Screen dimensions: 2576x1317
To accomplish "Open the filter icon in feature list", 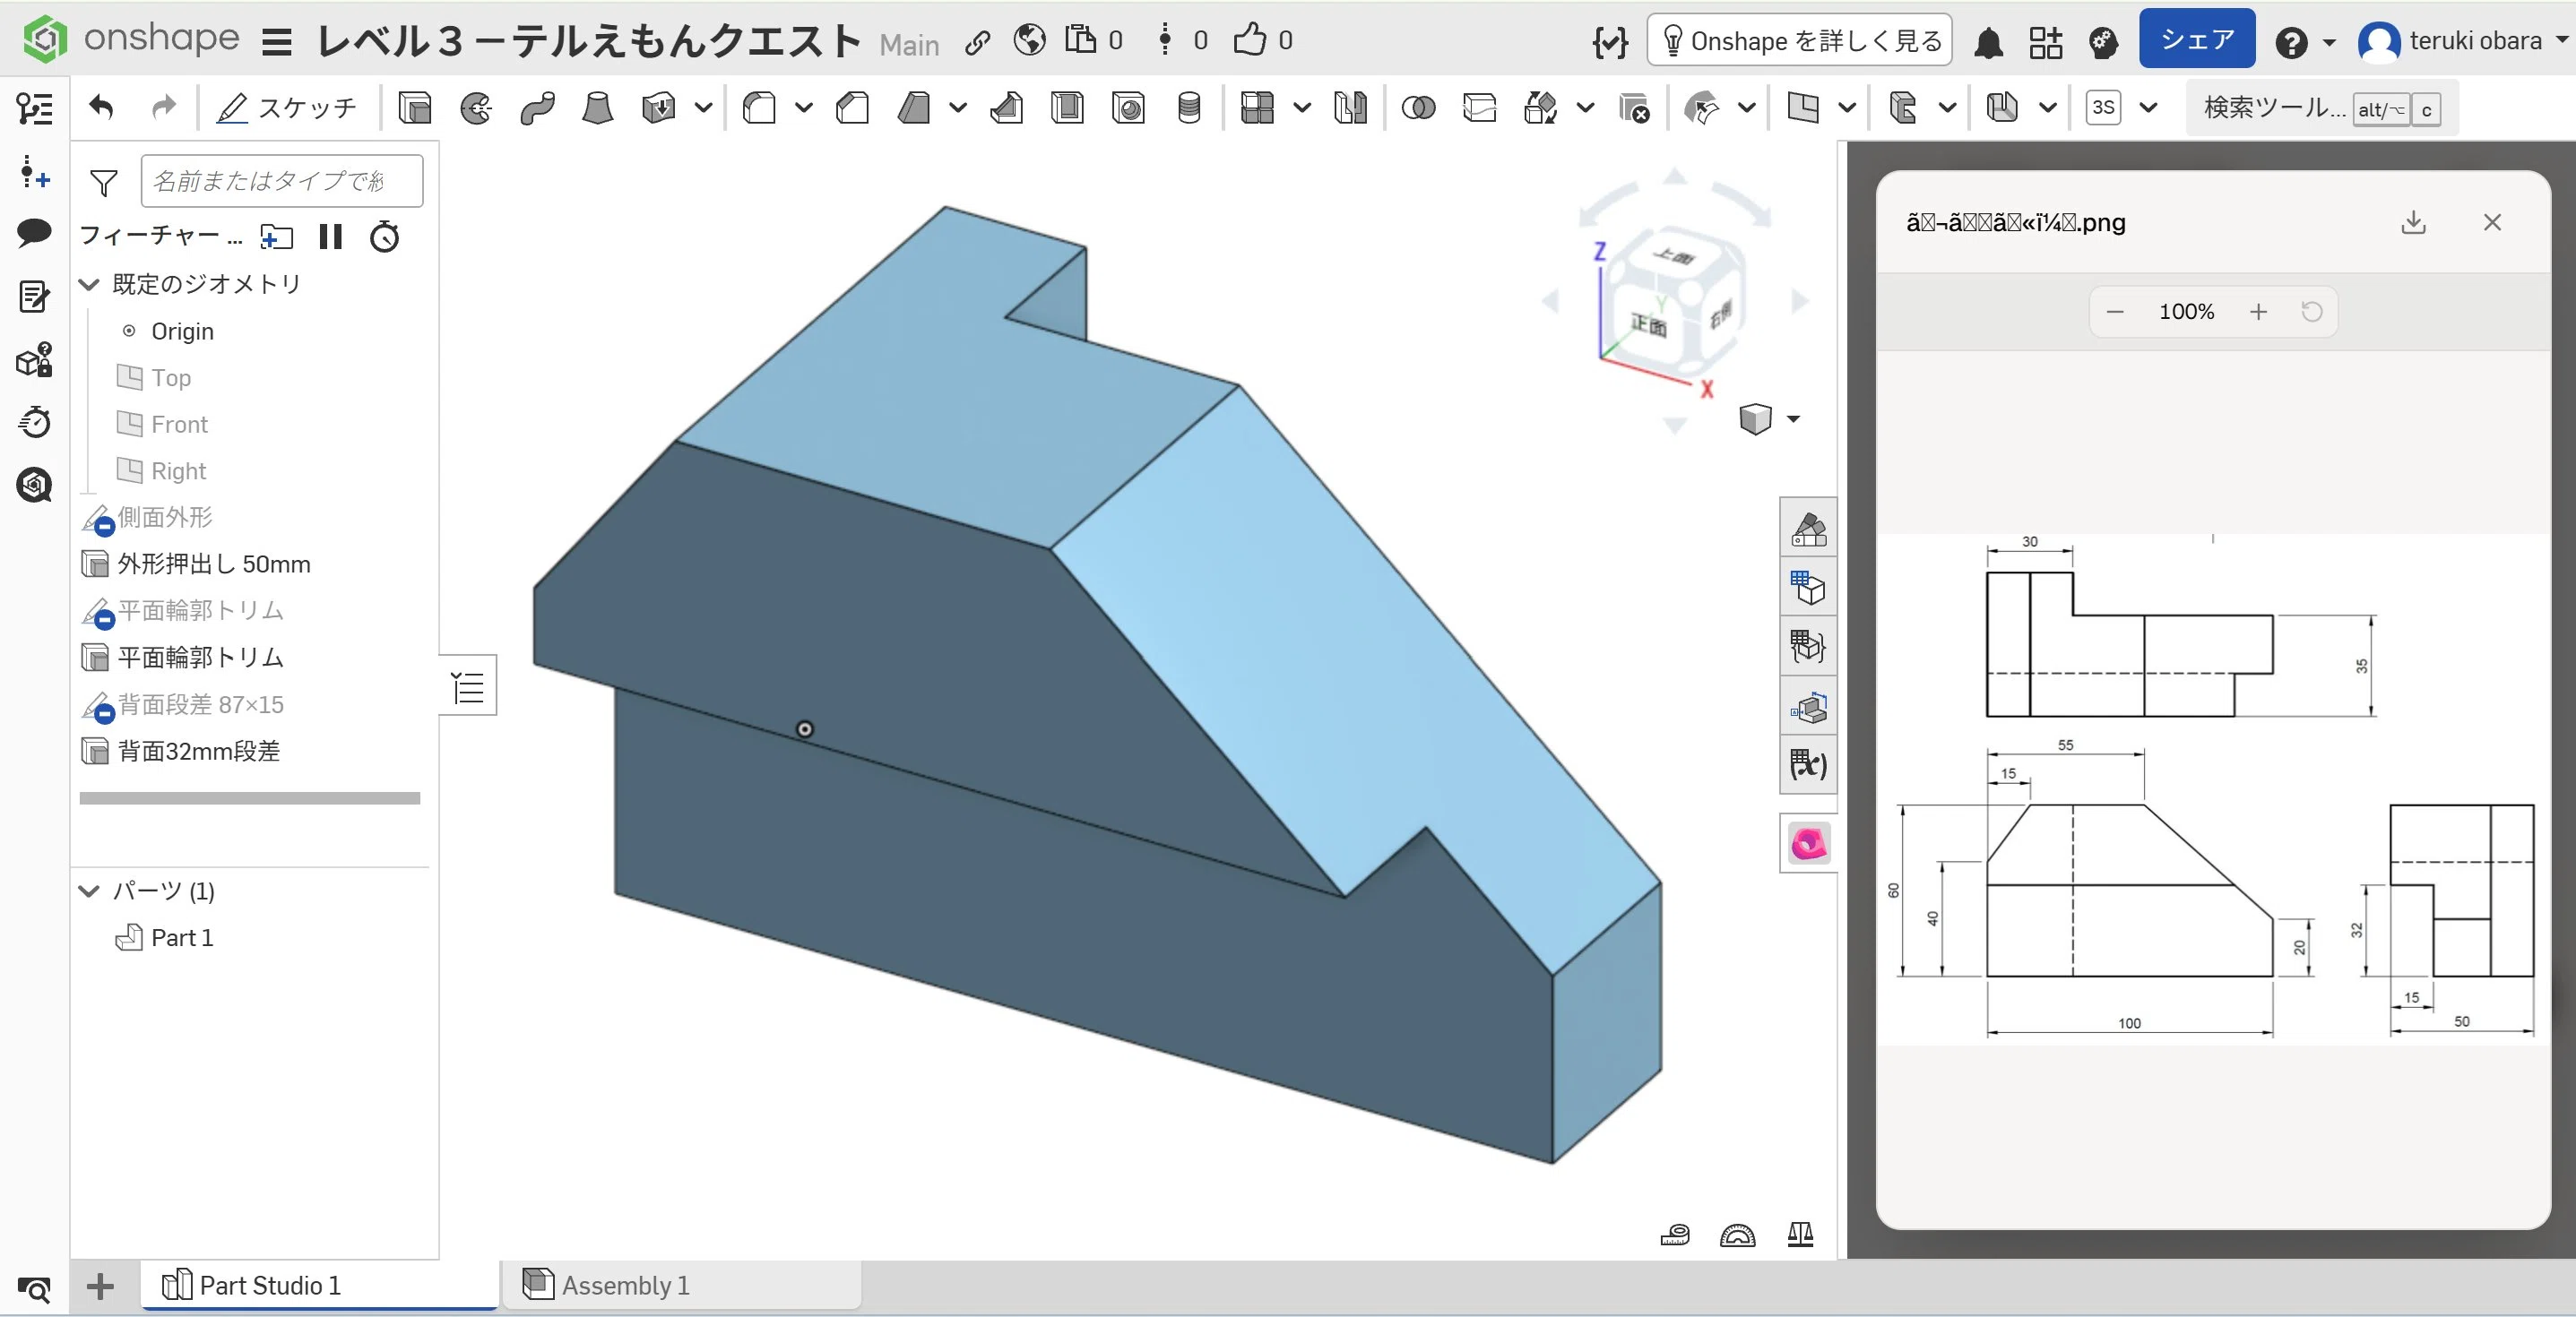I will (x=104, y=182).
